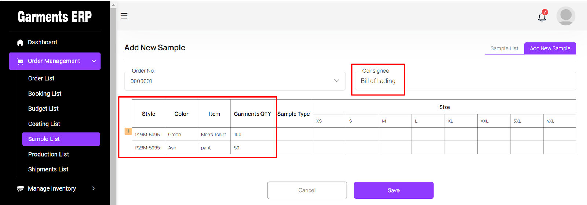The image size is (587, 205).
Task: Click the user profile avatar
Action: [565, 16]
